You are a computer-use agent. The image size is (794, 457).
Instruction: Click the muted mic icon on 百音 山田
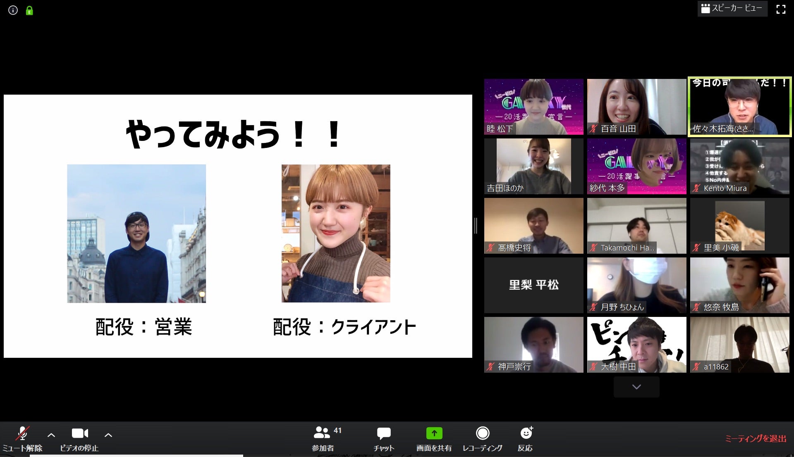click(593, 129)
